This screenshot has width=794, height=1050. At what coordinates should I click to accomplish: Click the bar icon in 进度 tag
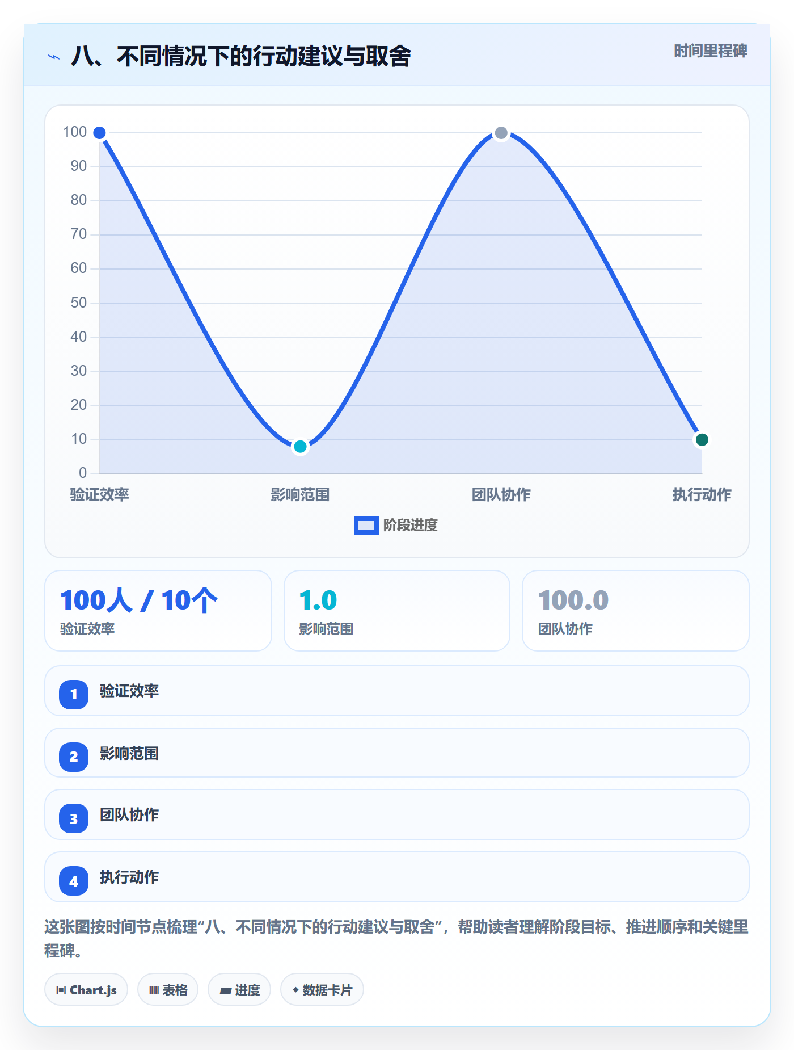pyautogui.click(x=226, y=991)
